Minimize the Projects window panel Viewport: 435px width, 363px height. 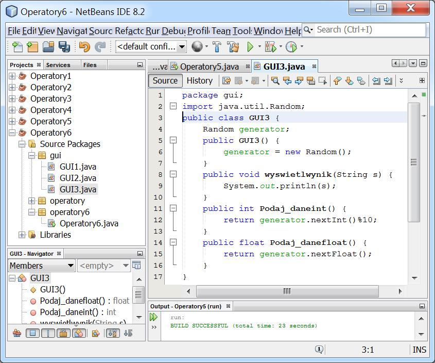coord(140,65)
